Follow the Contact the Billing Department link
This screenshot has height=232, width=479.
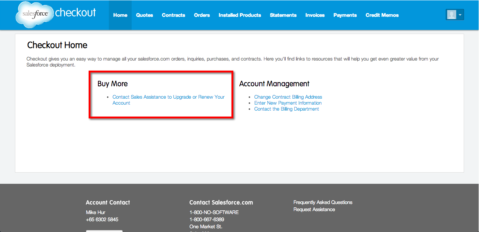point(286,109)
